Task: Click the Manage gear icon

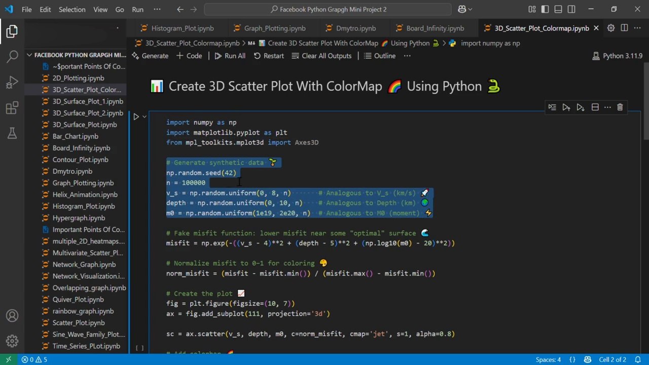Action: point(12,341)
